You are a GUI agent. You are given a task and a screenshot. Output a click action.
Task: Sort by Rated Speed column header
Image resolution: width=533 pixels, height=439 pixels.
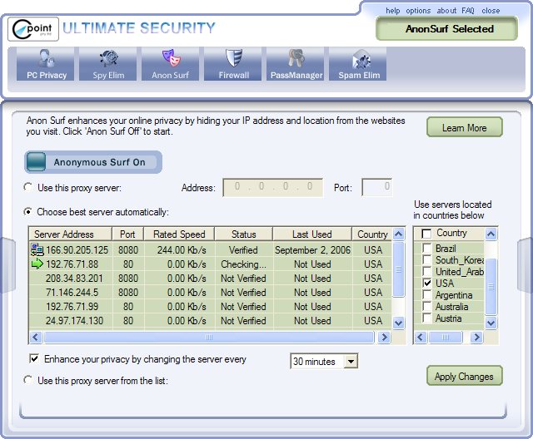179,234
